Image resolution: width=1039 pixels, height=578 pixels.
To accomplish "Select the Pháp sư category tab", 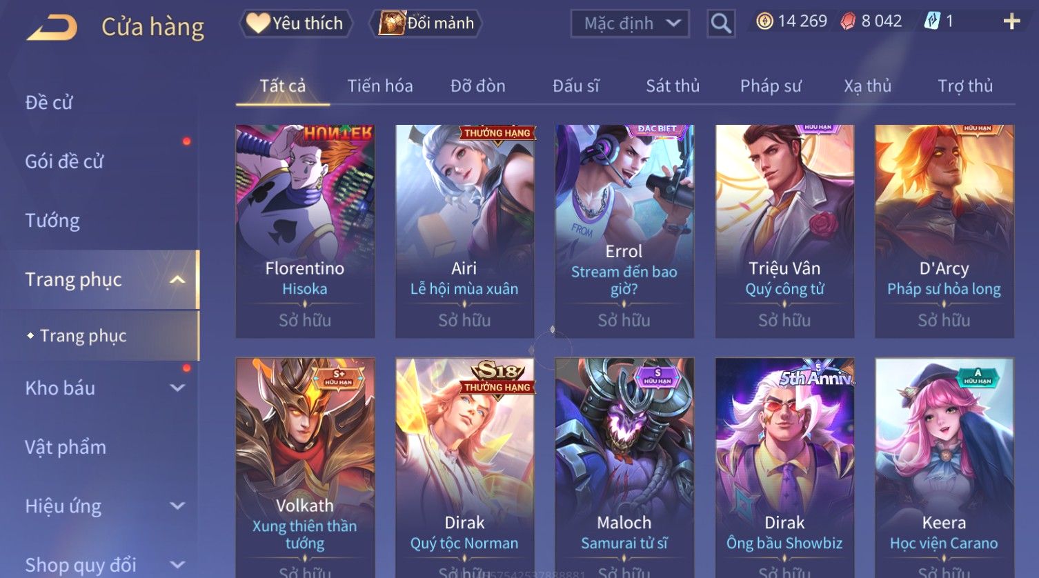I will (x=771, y=86).
